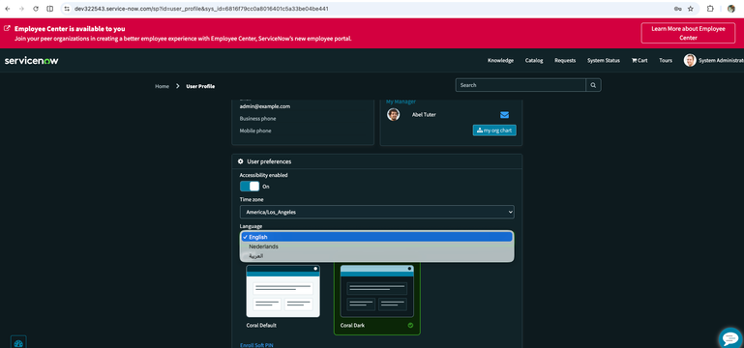Select the Arabic language option
Screen dimensions: 744x348
pyautogui.click(x=376, y=256)
